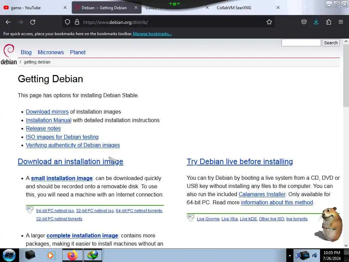Image resolution: width=349 pixels, height=262 pixels.
Task: Open the Windows Start menu orb
Action: point(9,255)
